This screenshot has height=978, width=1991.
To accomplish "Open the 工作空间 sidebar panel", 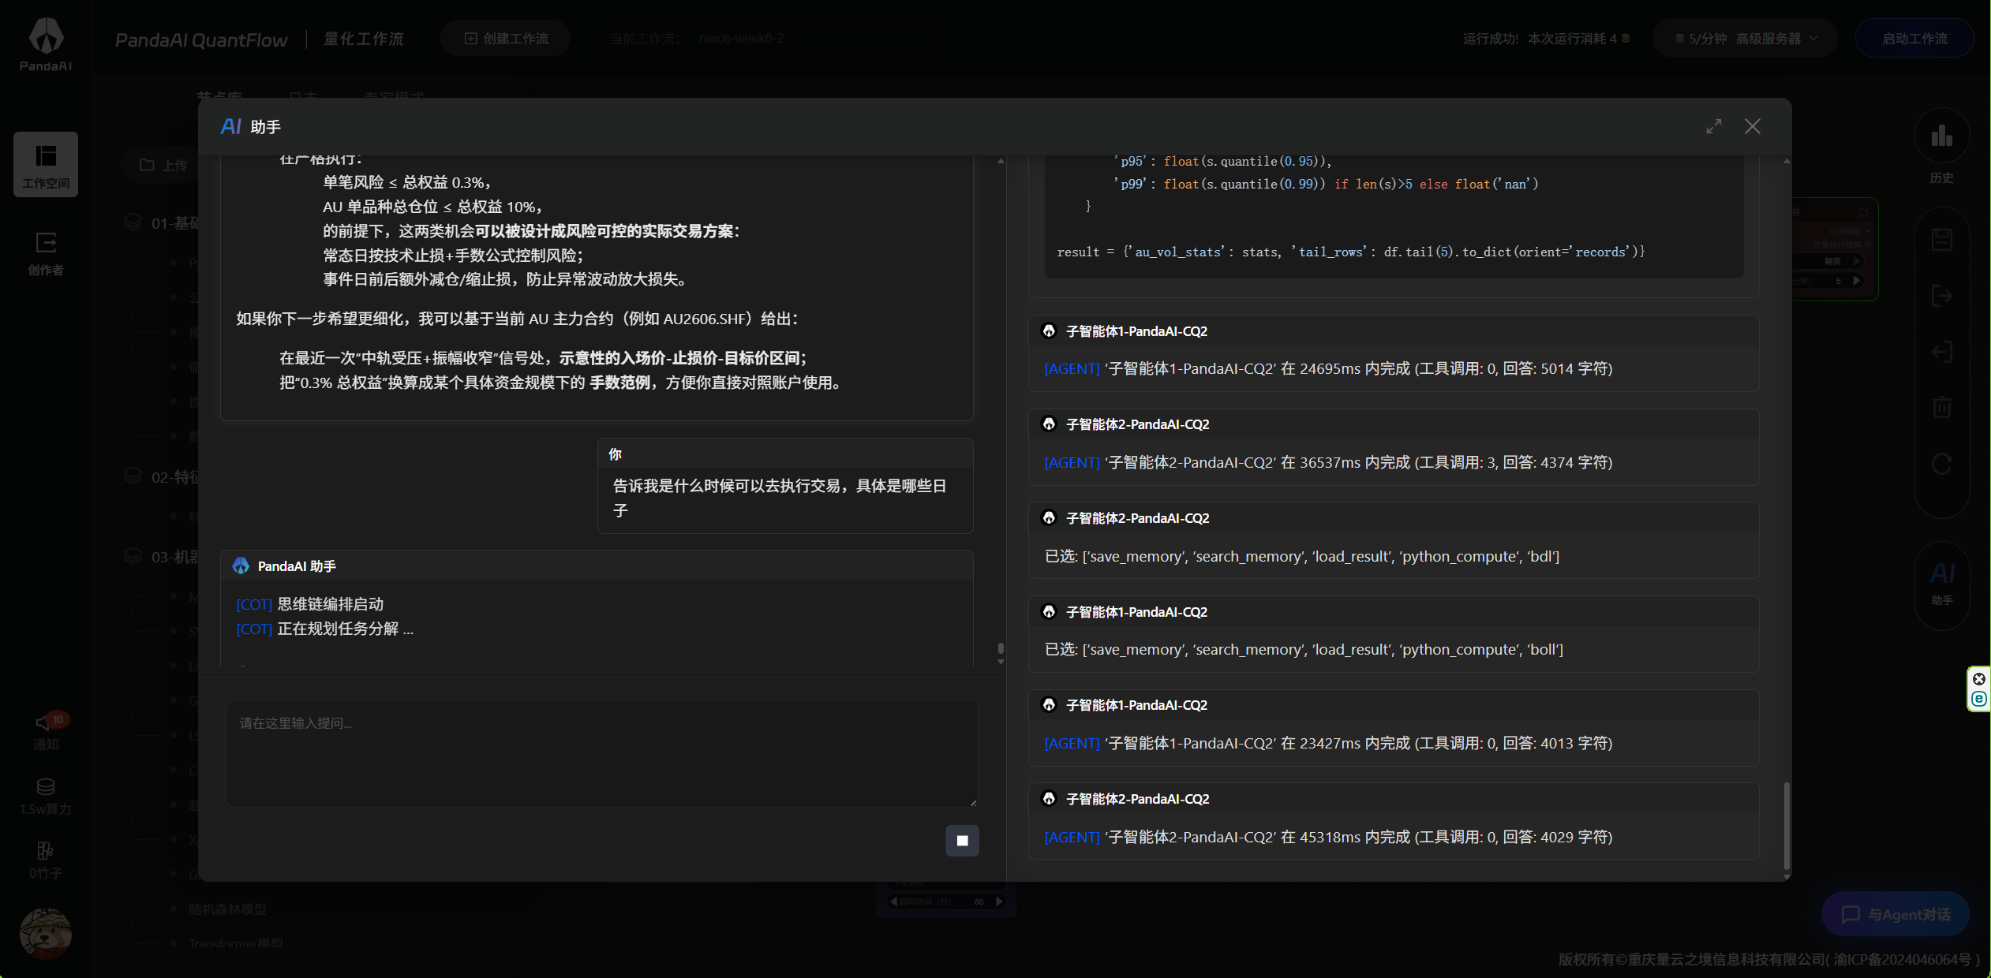I will point(46,164).
